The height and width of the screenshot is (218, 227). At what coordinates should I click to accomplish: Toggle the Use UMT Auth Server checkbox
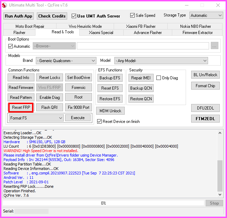click(74, 16)
